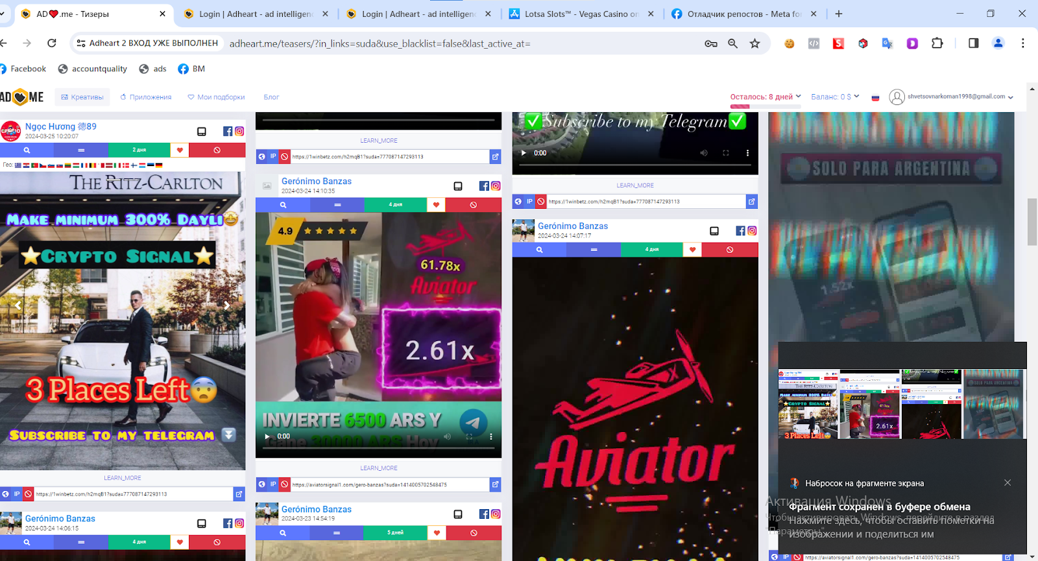This screenshot has width=1038, height=561.
Task: Click the red block button on Ngọc Hương card
Action: pyautogui.click(x=217, y=150)
